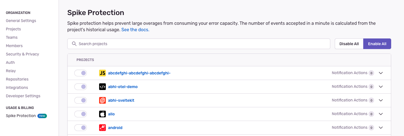This screenshot has width=404, height=136.
Task: Disable spike protection for android project
Action: tap(80, 128)
